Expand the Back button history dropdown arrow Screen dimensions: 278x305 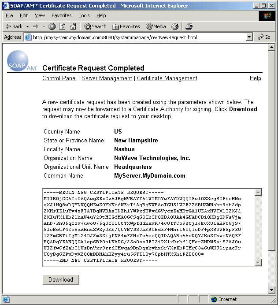(x=26, y=26)
